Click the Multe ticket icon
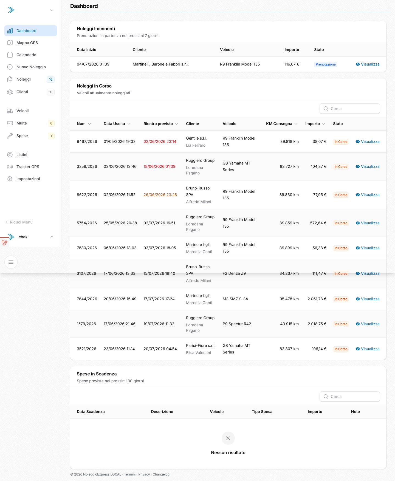Screen dimensions: 395x481 (10, 123)
